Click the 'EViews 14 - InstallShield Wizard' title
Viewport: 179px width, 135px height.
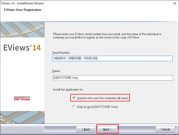pyautogui.click(x=22, y=3)
